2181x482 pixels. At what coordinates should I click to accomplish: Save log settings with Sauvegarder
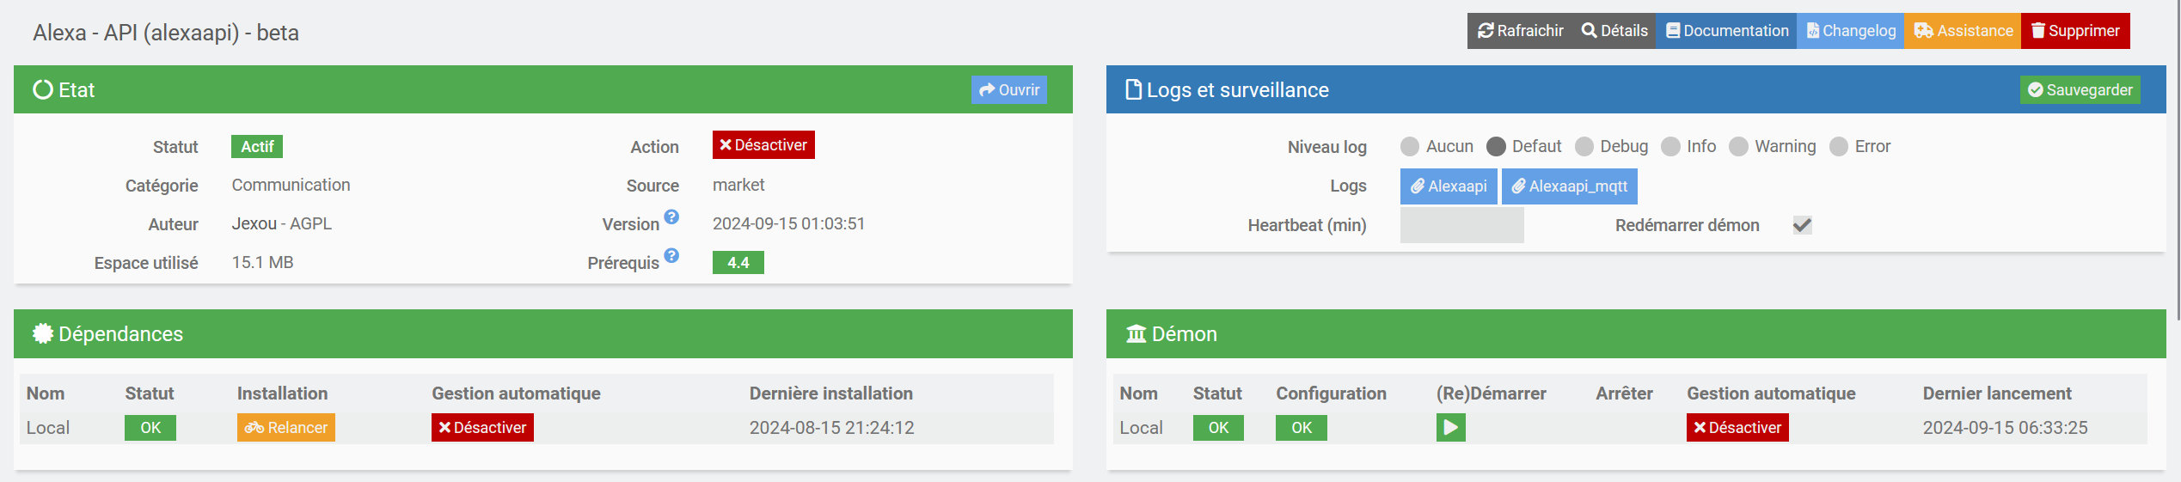coord(2080,90)
